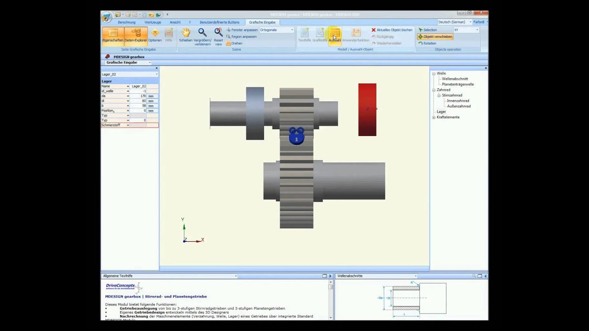Image resolution: width=589 pixels, height=331 pixels.
Task: Open the Benutzerdefinierte Buttons tab
Action: (219, 22)
